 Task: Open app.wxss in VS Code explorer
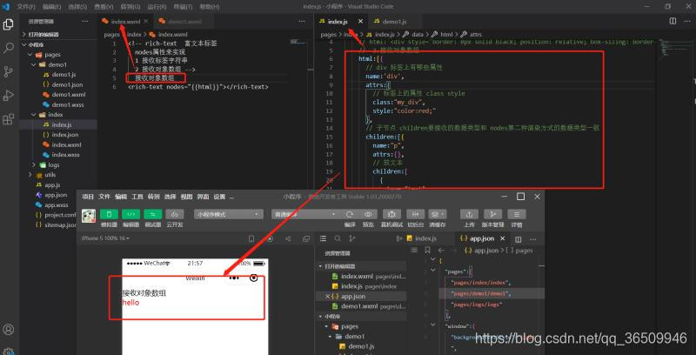click(x=58, y=204)
